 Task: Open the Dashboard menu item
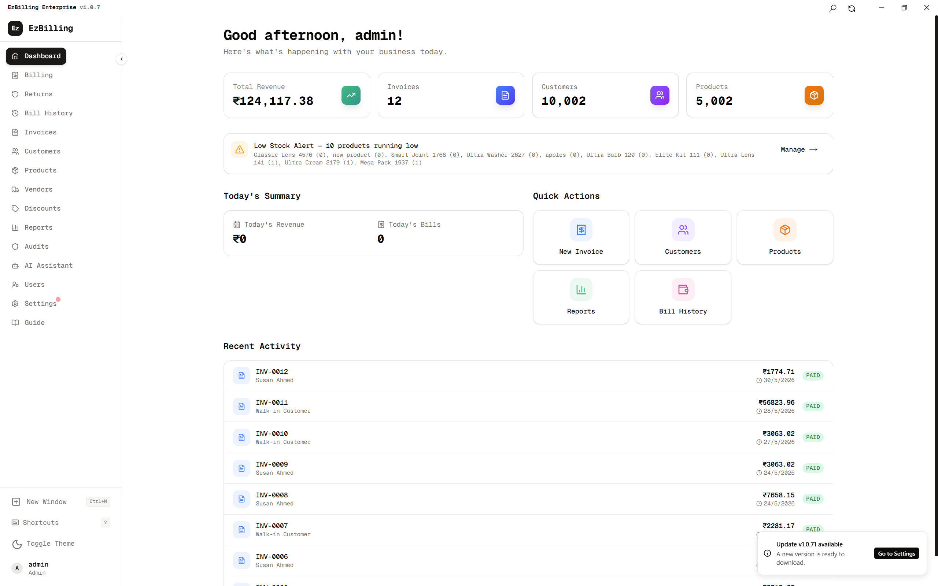36,56
